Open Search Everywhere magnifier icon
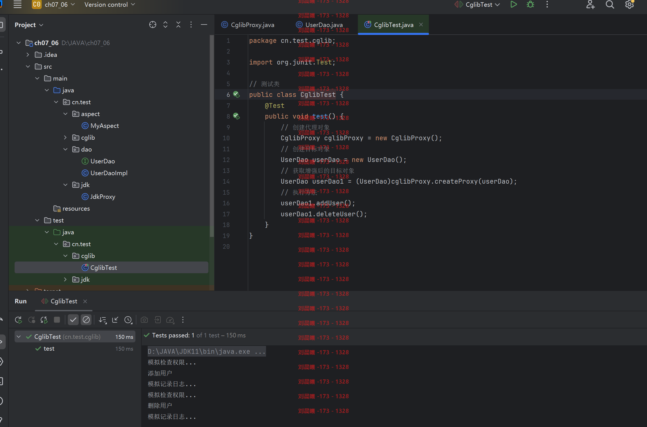This screenshot has width=647, height=427. point(610,5)
